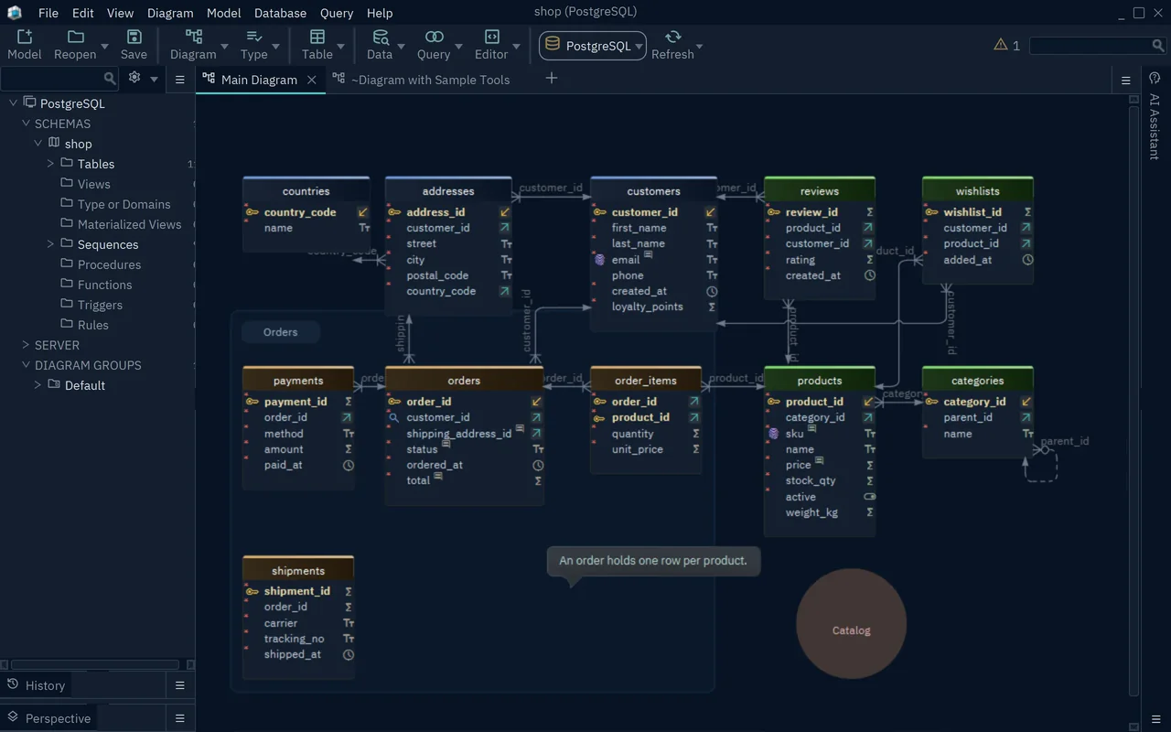This screenshot has width=1171, height=732.
Task: Open the tree panel gear settings icon
Action: coord(134,78)
